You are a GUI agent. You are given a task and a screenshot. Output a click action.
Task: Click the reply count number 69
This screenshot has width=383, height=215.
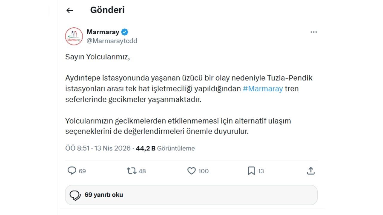tap(81, 171)
